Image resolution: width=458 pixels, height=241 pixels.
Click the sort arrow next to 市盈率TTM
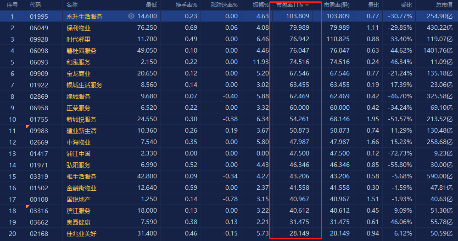click(x=307, y=5)
